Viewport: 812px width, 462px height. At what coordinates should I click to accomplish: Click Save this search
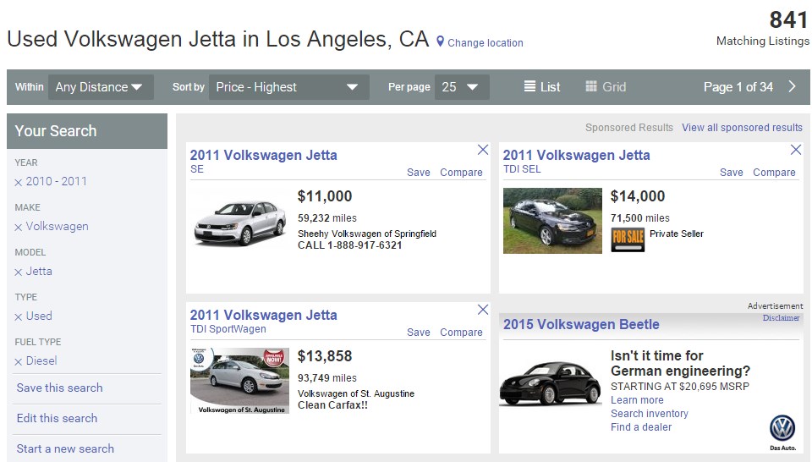[x=59, y=388]
